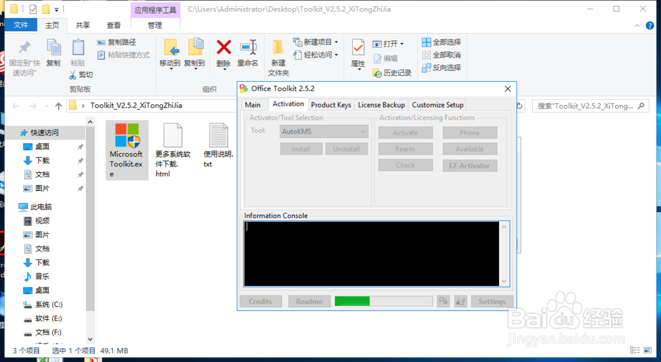Click the Copy to (复制到) icon

coord(194,53)
